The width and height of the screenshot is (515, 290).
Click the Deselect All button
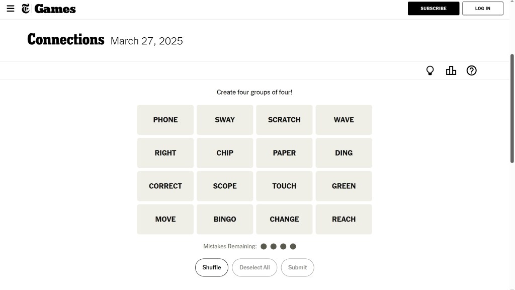coord(254,267)
